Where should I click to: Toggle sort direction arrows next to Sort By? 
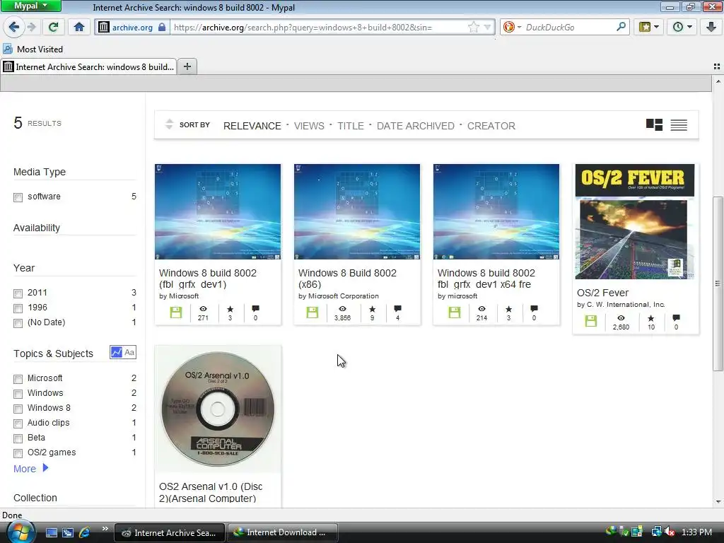click(x=169, y=124)
